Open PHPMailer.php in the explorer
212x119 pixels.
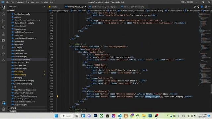pyautogui.click(x=20, y=75)
